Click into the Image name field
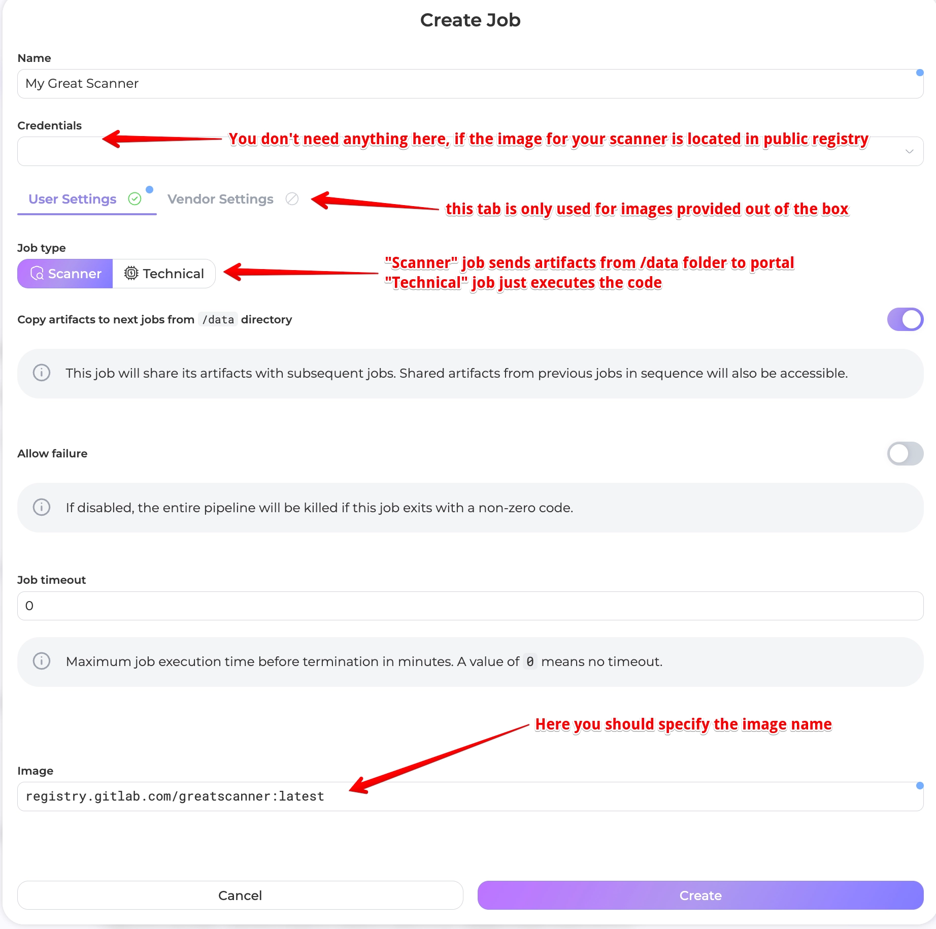The width and height of the screenshot is (936, 929). (558, 797)
